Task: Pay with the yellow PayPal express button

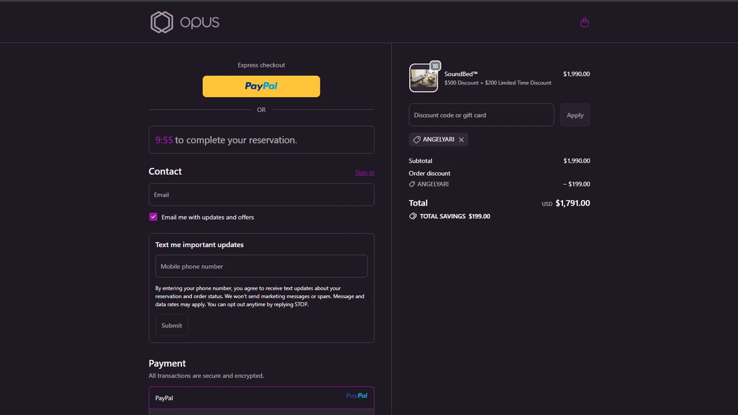Action: [x=261, y=86]
